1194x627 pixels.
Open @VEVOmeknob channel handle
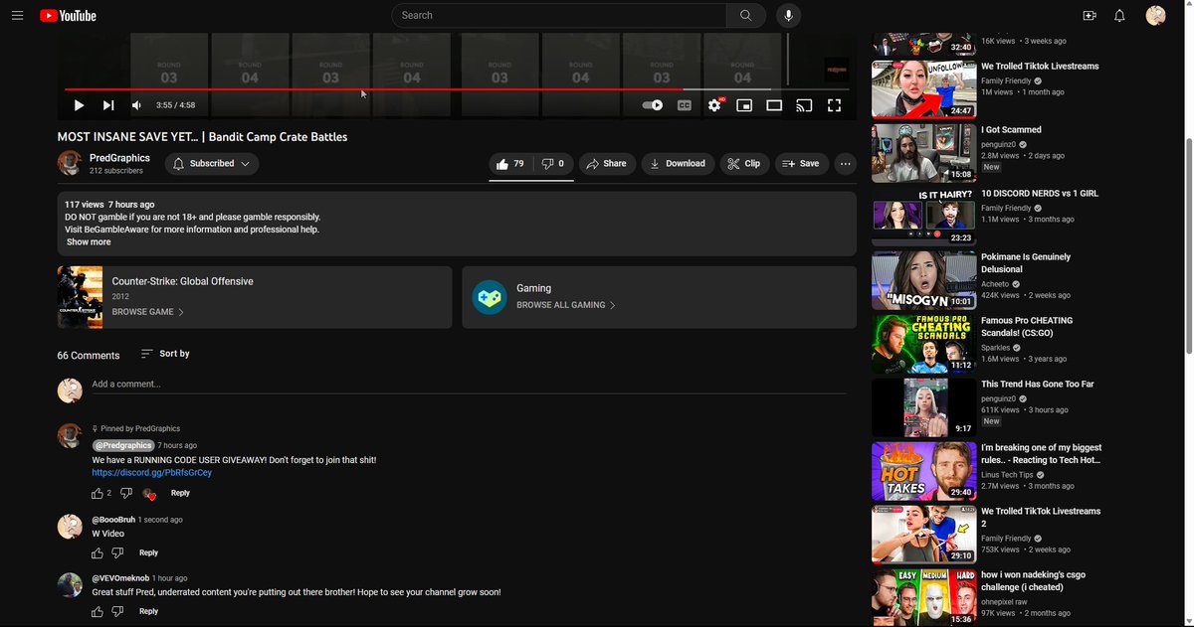120,578
